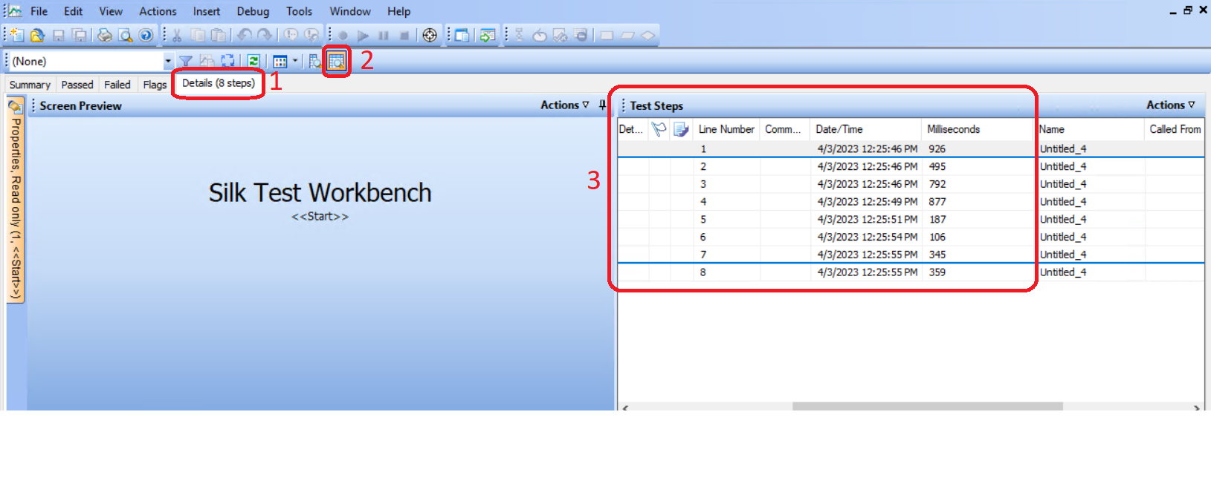This screenshot has width=1211, height=481.
Task: Click the diamond shape toolbar icon
Action: (x=648, y=35)
